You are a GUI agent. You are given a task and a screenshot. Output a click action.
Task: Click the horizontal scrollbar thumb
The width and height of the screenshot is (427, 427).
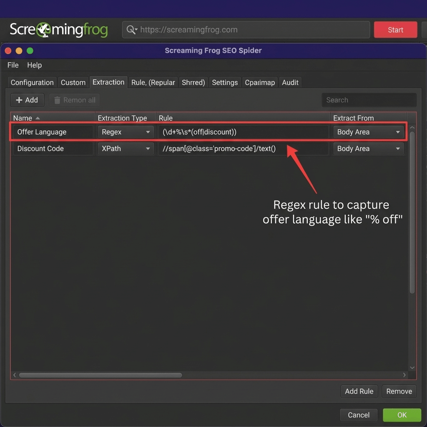click(100, 375)
